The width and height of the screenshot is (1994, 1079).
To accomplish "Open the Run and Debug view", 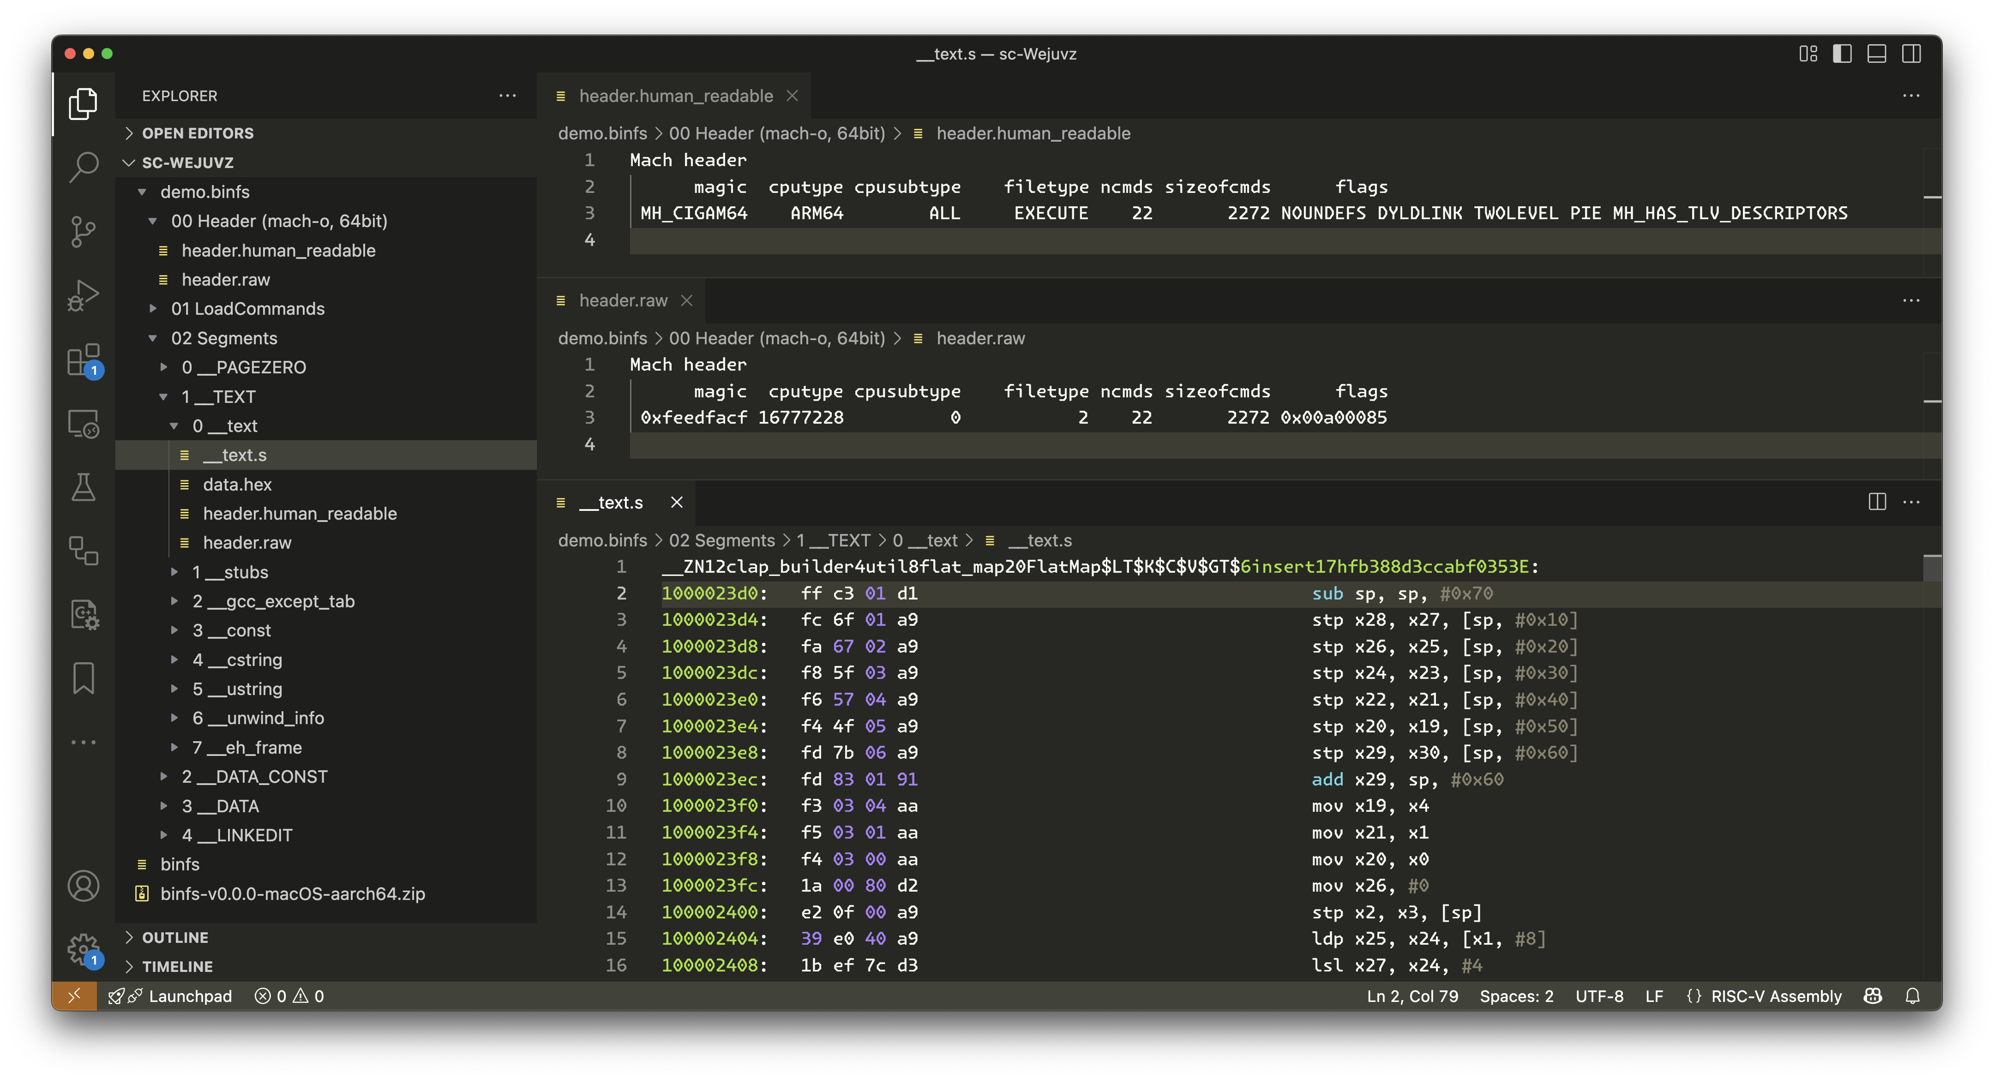I will [x=83, y=295].
